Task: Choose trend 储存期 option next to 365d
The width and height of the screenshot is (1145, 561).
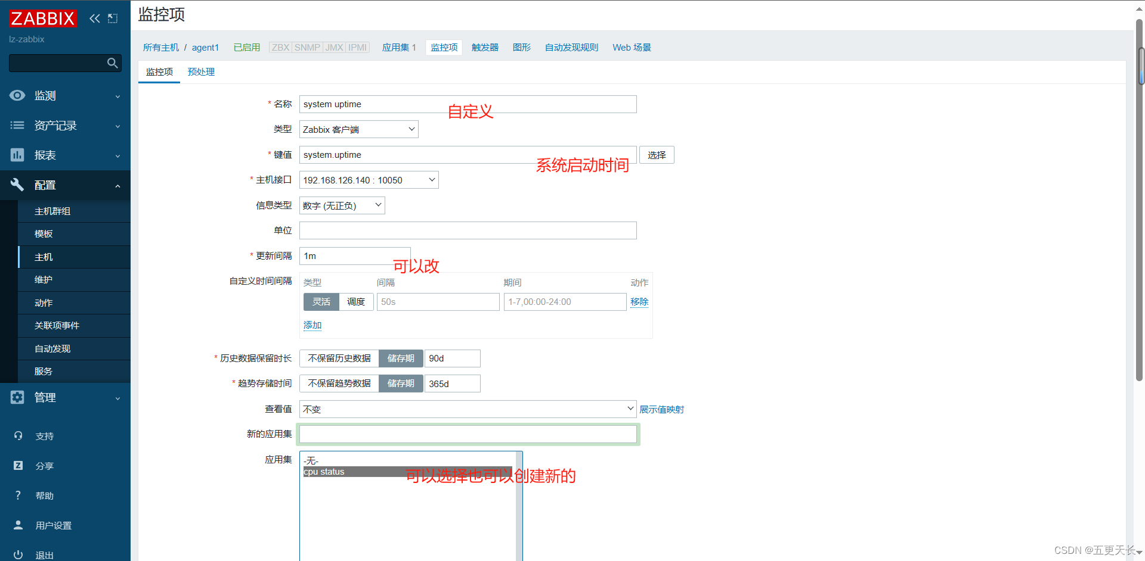Action: tap(401, 384)
